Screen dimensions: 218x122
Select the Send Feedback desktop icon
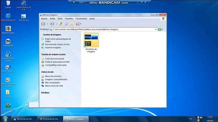[x=8, y=68]
